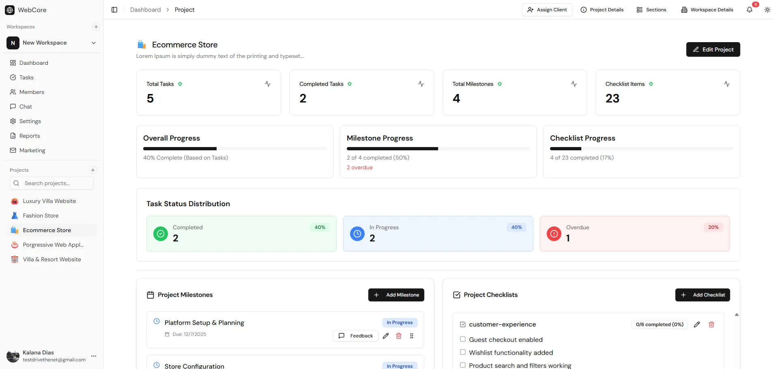The width and height of the screenshot is (773, 369).
Task: Tick Product search and filters working
Action: click(x=463, y=365)
